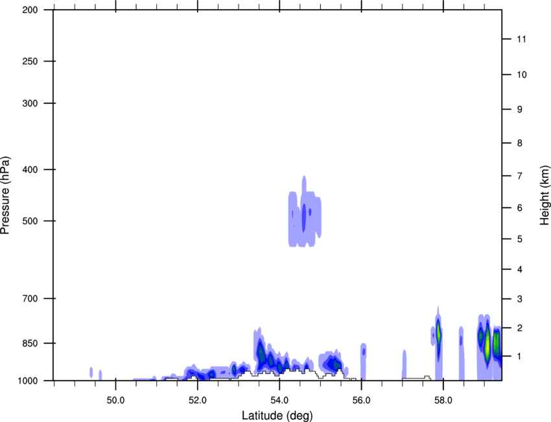Select the 300 pressure tick label
551x422 pixels.
tap(30, 103)
